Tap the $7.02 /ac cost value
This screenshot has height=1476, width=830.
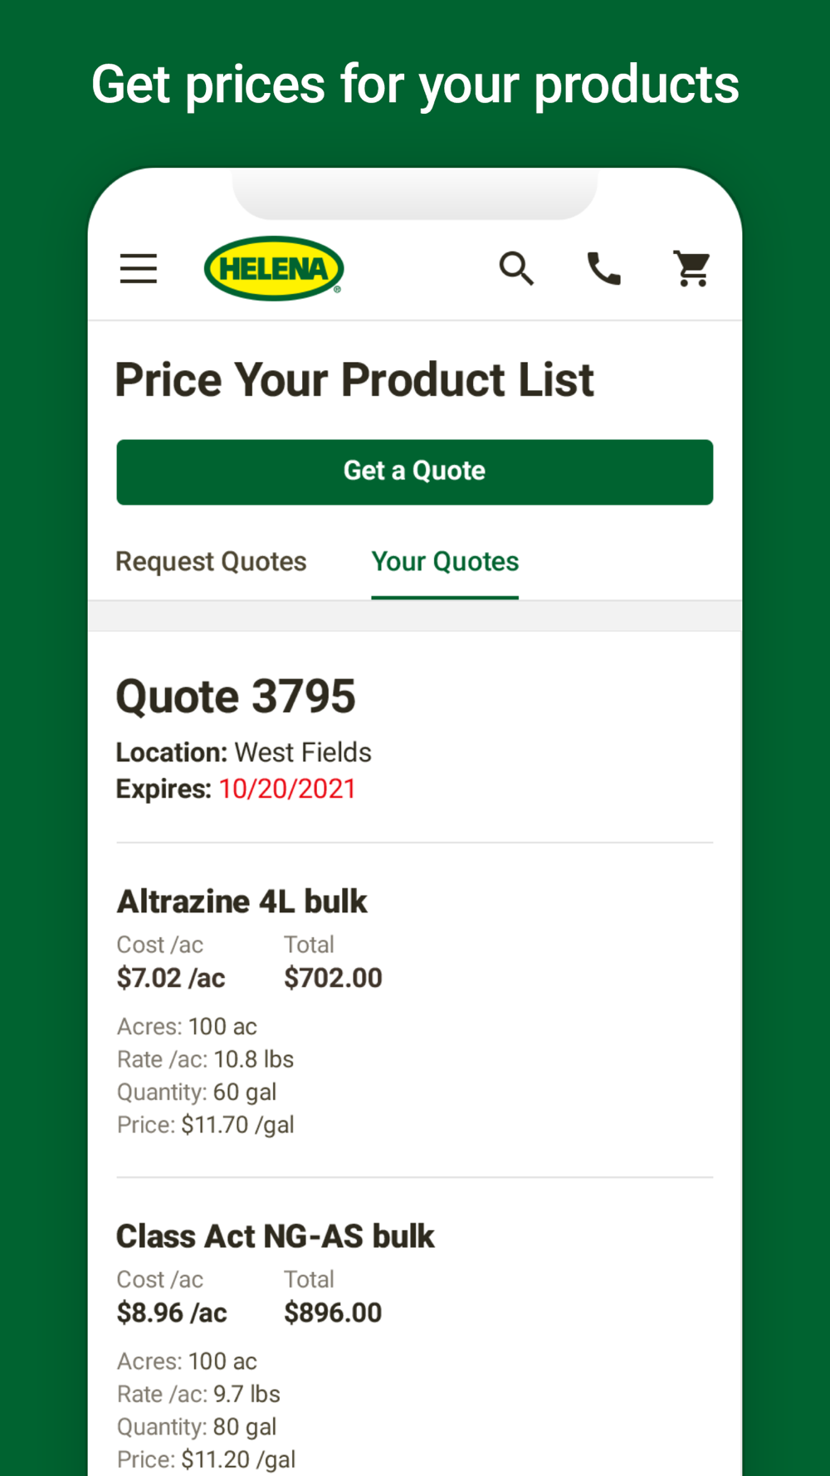(171, 978)
